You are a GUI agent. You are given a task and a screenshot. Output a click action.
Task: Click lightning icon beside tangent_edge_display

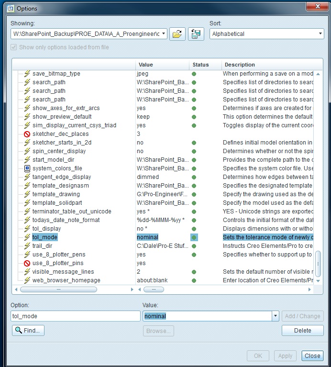click(27, 177)
